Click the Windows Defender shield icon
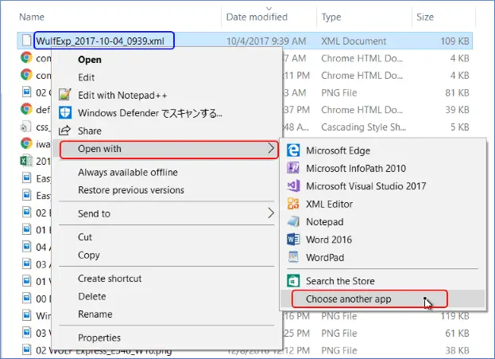This screenshot has height=359, width=495. 65,112
